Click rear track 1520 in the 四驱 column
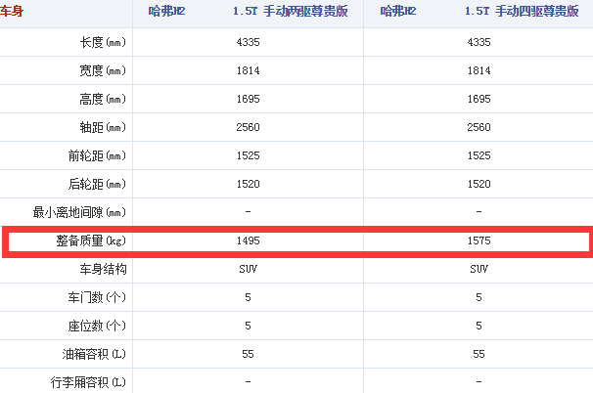Screen dimensions: 593x393 coord(479,184)
